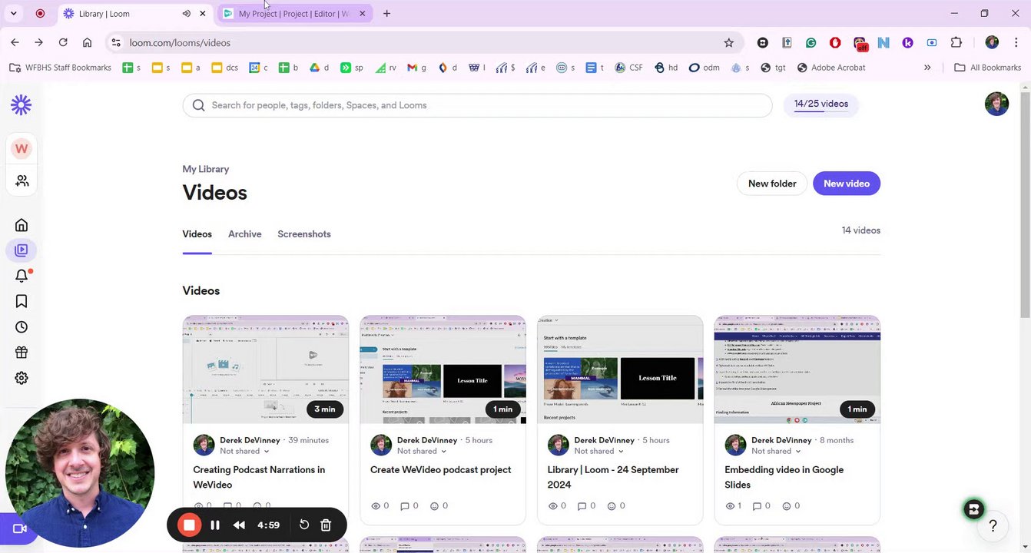Select the Videos tab

pos(197,234)
